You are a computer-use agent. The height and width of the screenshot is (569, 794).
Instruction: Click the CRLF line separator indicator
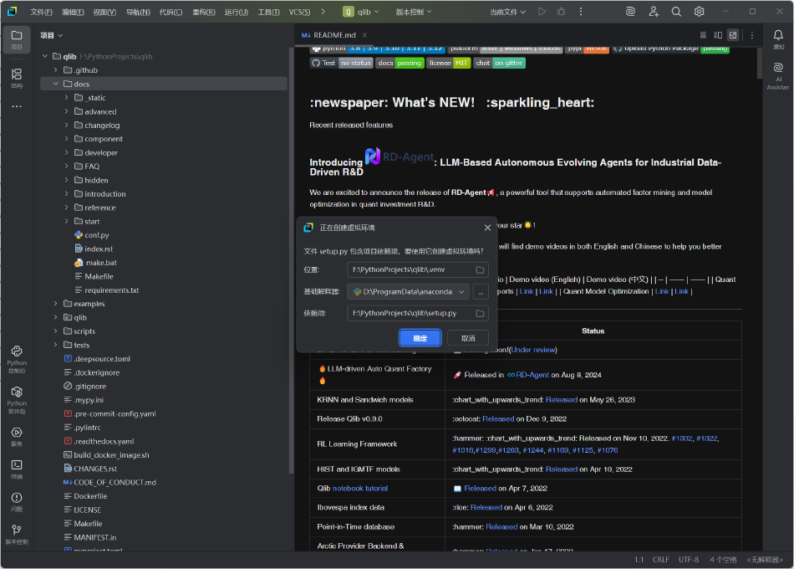click(661, 560)
